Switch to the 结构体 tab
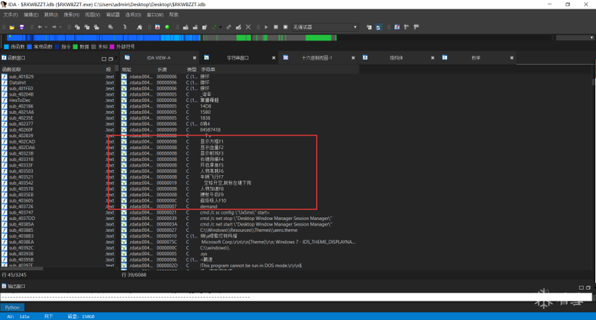This screenshot has height=320, width=596. point(397,58)
